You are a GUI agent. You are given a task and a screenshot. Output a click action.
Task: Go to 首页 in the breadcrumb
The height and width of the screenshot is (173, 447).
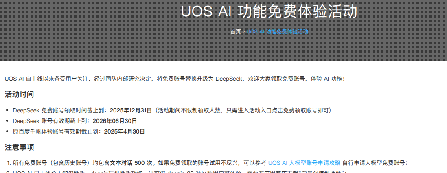pyautogui.click(x=235, y=32)
